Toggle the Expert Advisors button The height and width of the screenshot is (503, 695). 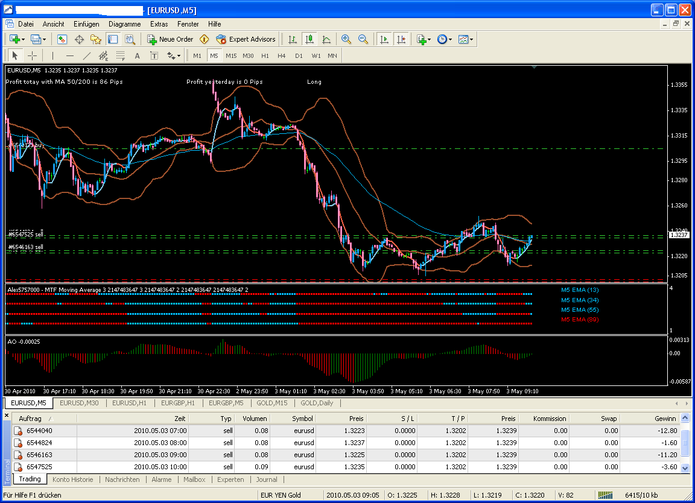(x=246, y=39)
